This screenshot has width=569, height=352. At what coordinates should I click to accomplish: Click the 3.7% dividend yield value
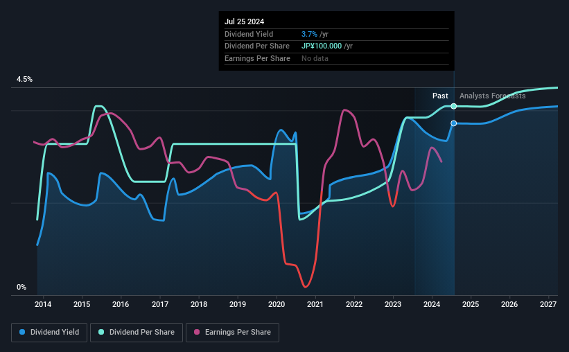309,34
